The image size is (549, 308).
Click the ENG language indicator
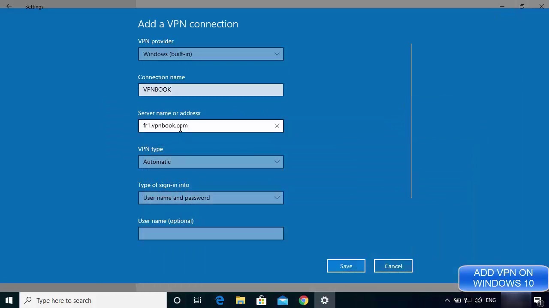click(491, 300)
